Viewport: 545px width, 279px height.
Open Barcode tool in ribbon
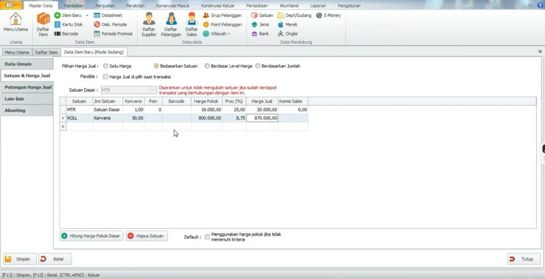[x=67, y=34]
